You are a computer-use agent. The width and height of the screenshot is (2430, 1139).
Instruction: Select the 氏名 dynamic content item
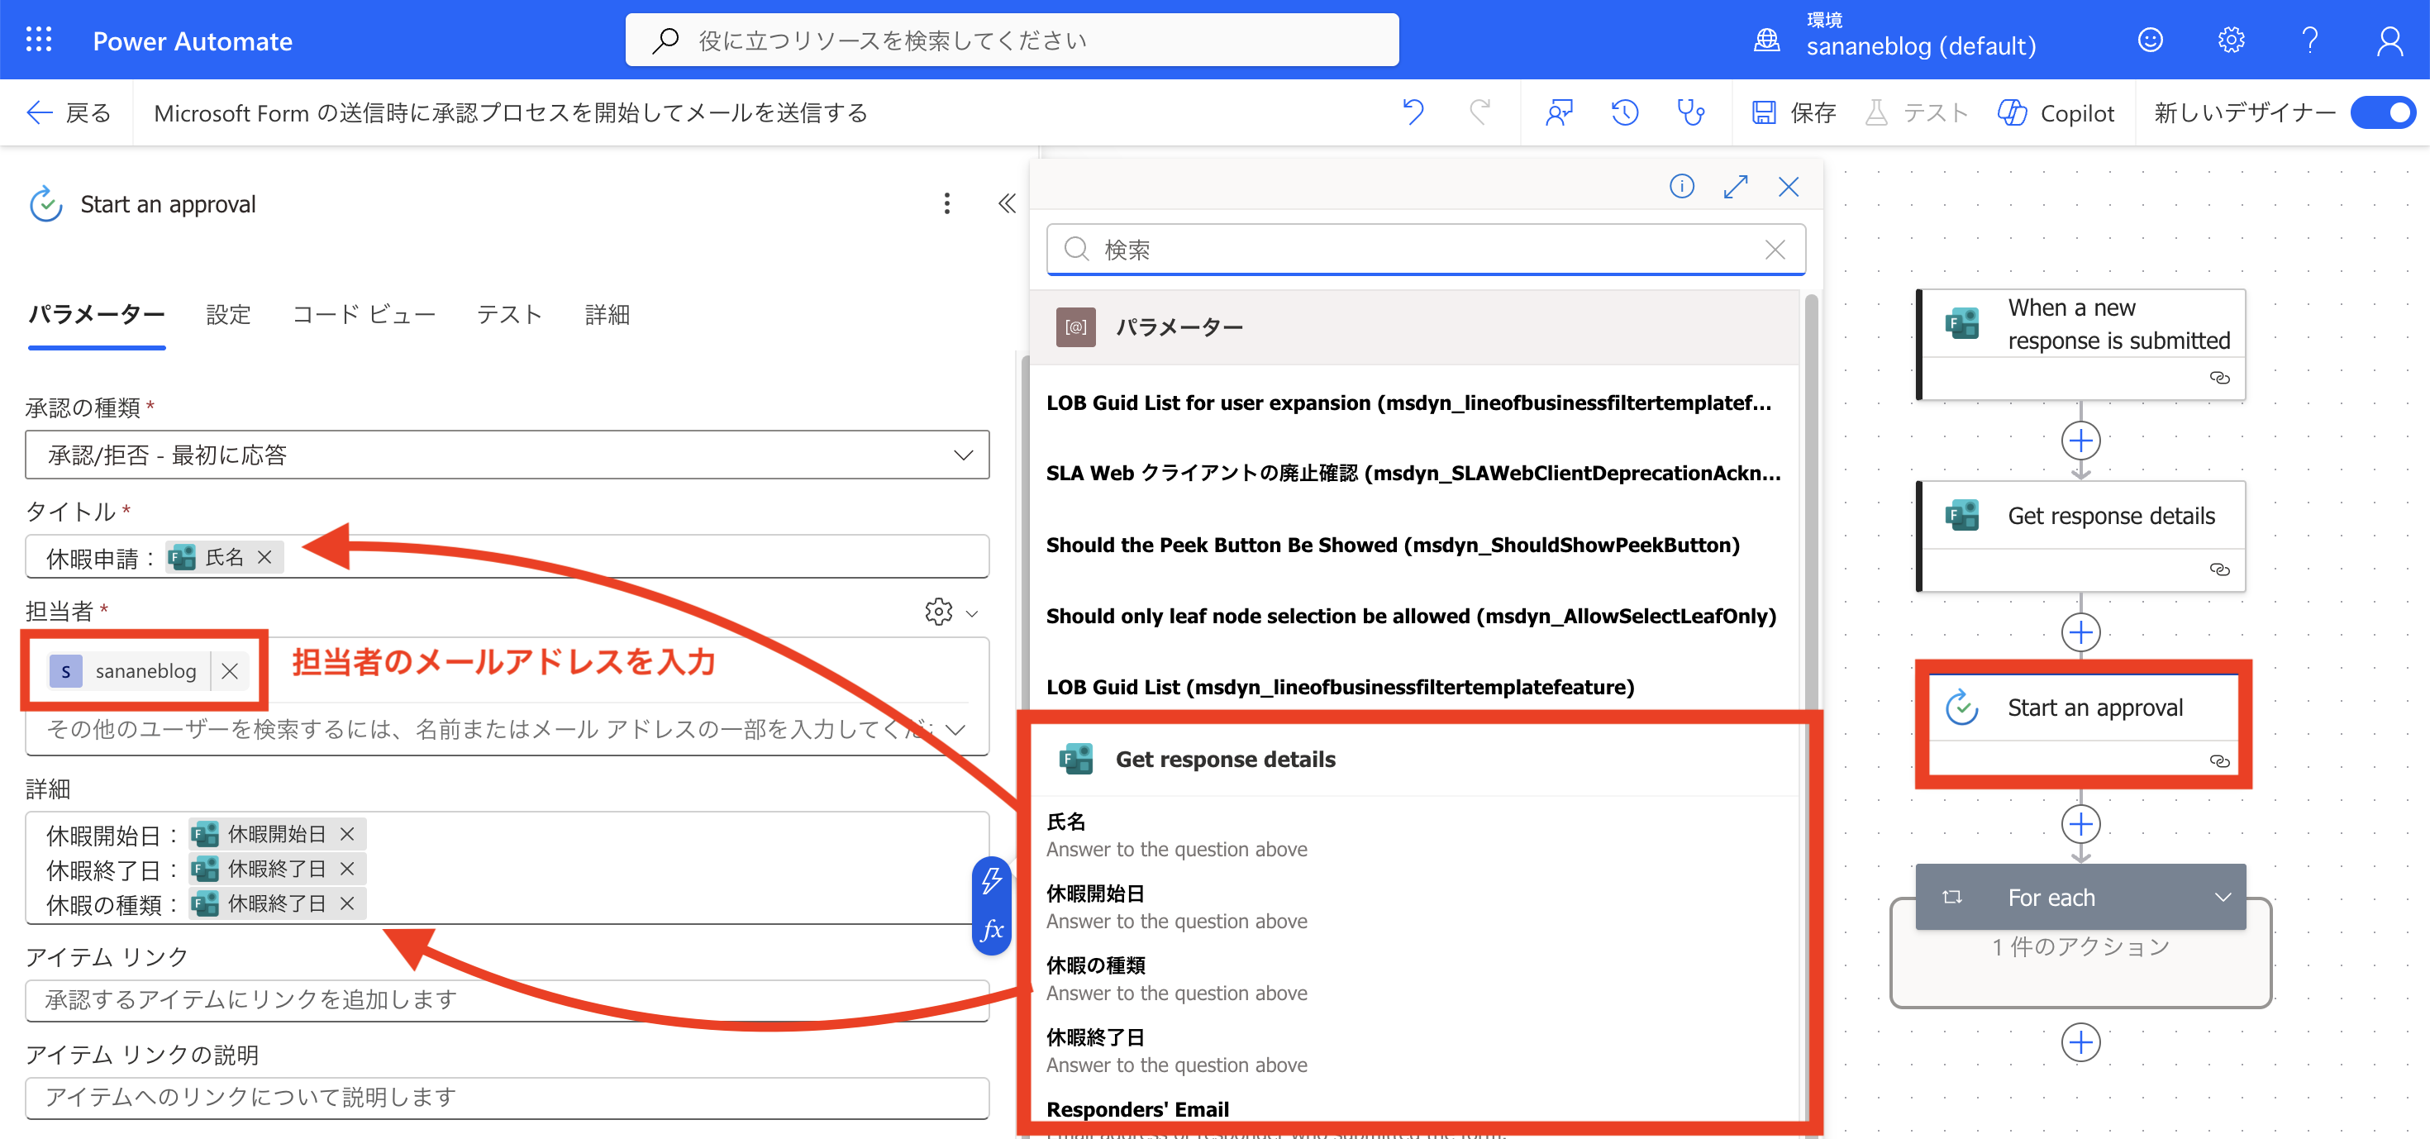1414,834
